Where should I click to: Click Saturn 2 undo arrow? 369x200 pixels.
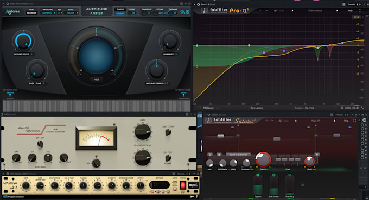point(267,121)
